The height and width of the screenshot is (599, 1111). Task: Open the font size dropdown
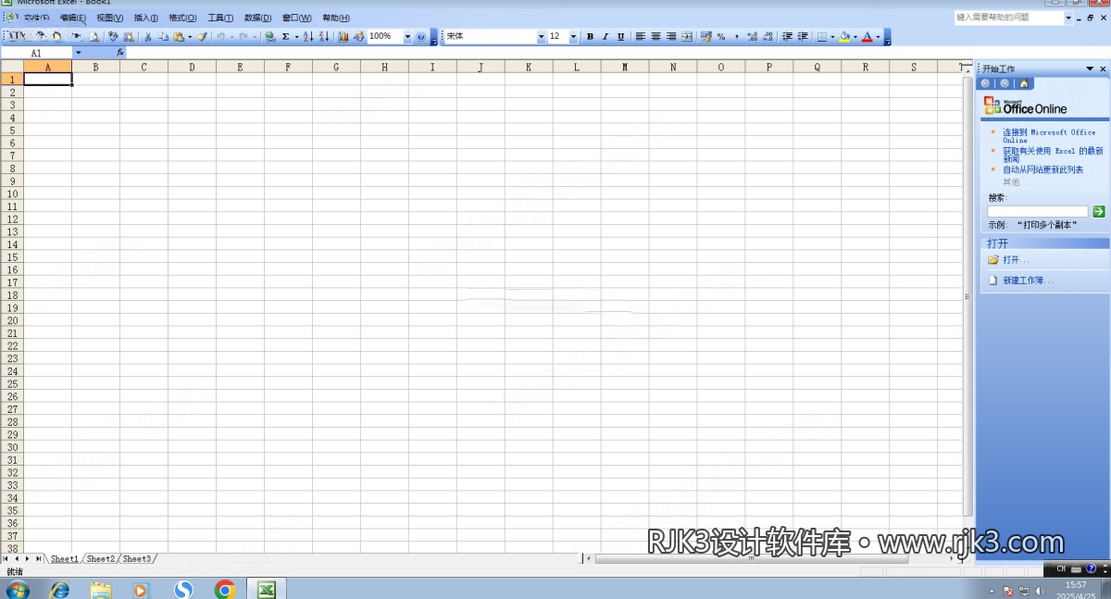pyautogui.click(x=573, y=37)
